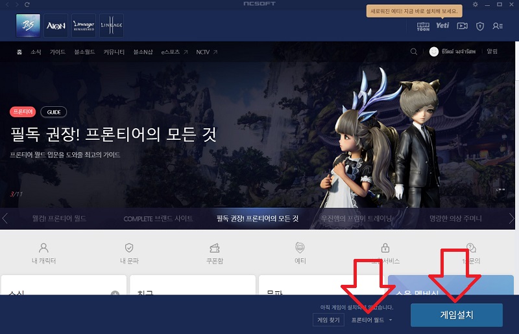
Task: Click the 게임설치 install button
Action: tap(456, 315)
